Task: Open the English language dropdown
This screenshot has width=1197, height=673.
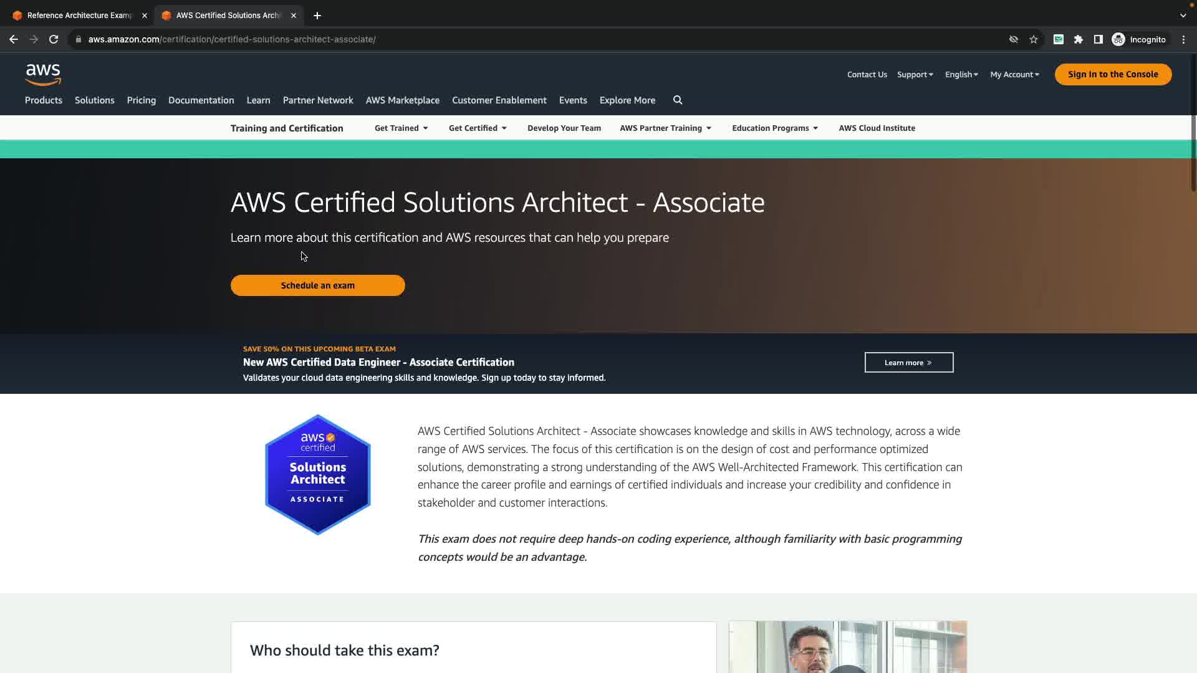Action: click(x=961, y=75)
